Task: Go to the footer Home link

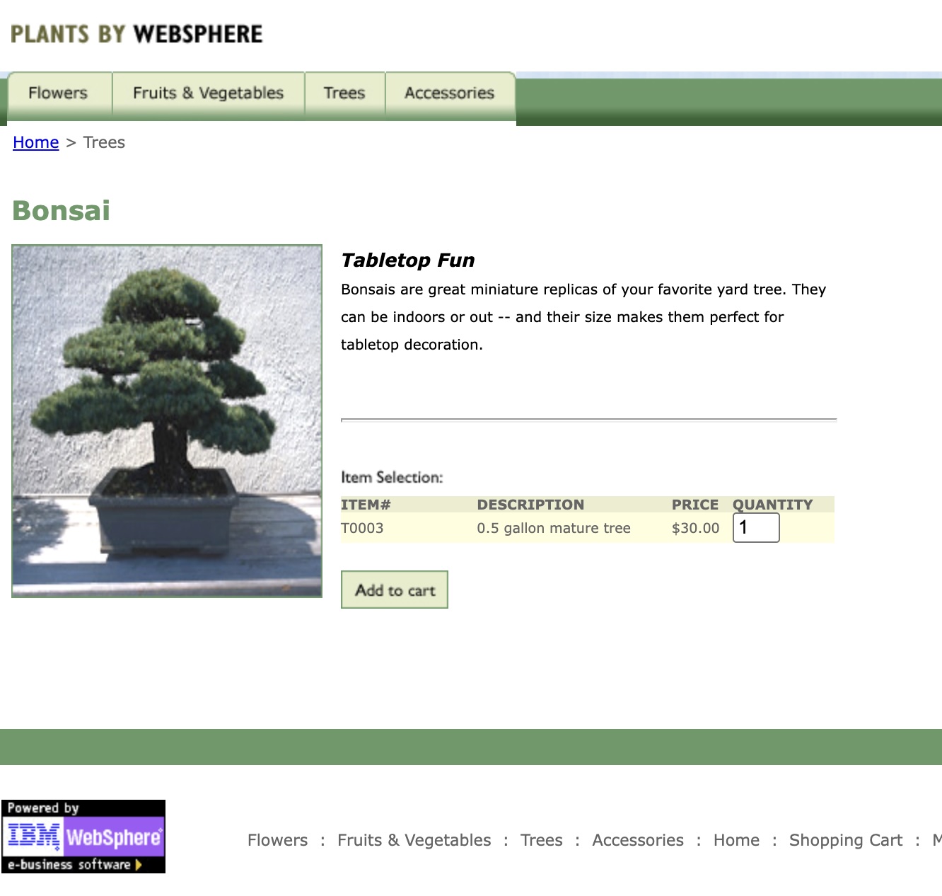Action: click(x=736, y=840)
